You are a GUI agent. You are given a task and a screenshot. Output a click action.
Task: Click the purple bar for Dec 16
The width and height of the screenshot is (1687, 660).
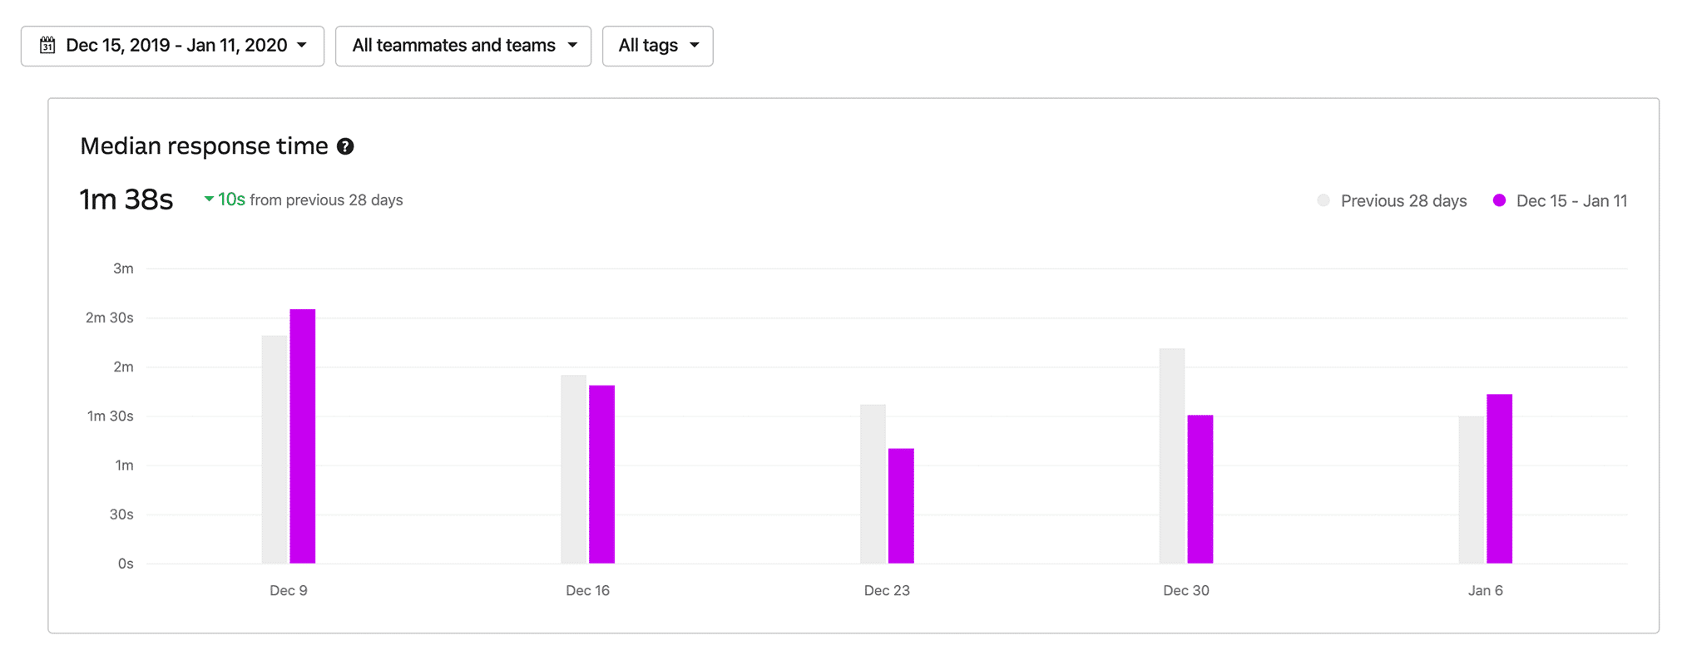click(x=601, y=474)
